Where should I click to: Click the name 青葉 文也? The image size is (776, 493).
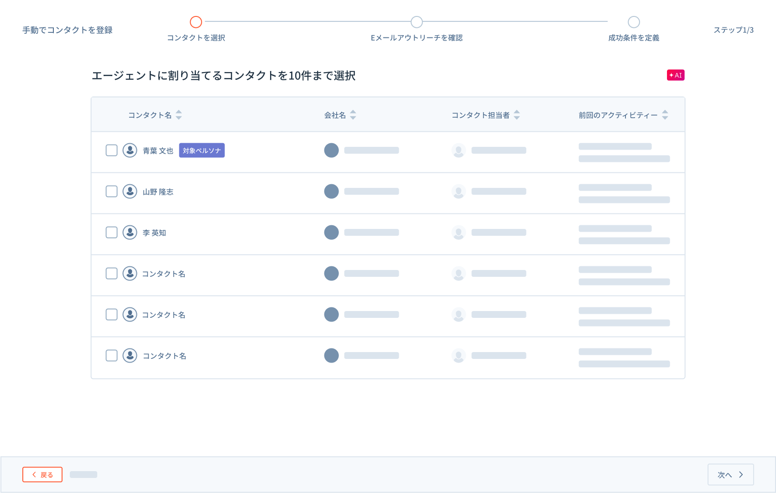tap(158, 151)
